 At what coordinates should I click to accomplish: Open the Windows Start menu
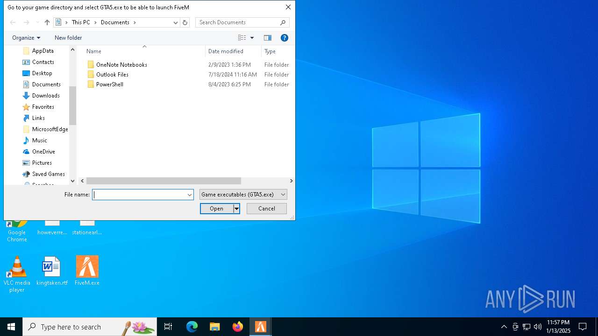click(11, 327)
